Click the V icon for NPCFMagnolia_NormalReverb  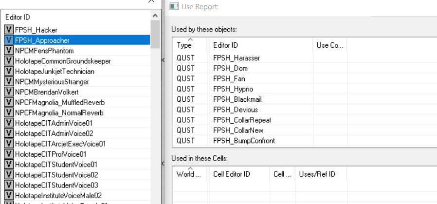click(x=9, y=112)
